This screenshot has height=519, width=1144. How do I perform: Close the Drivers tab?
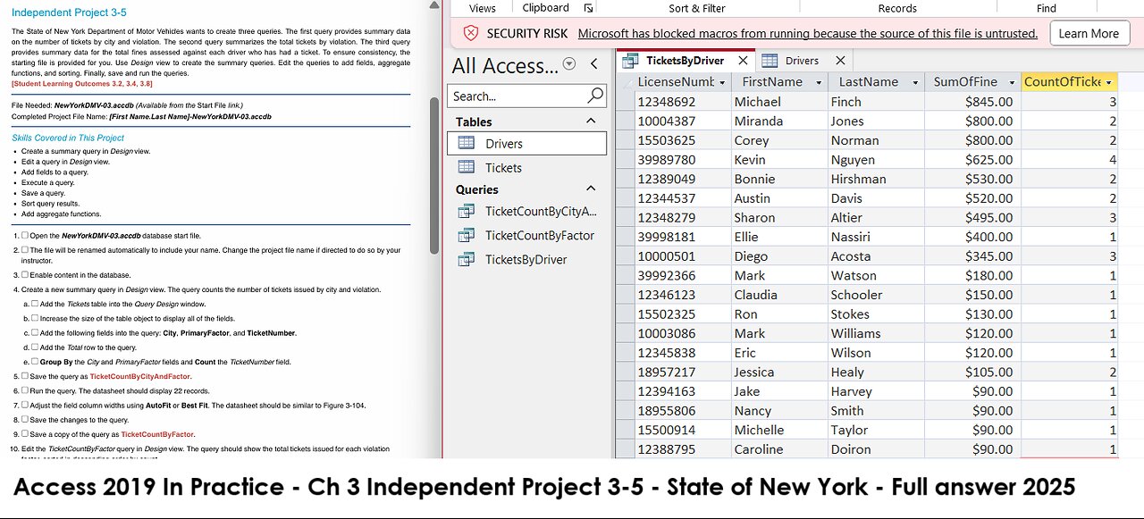839,60
